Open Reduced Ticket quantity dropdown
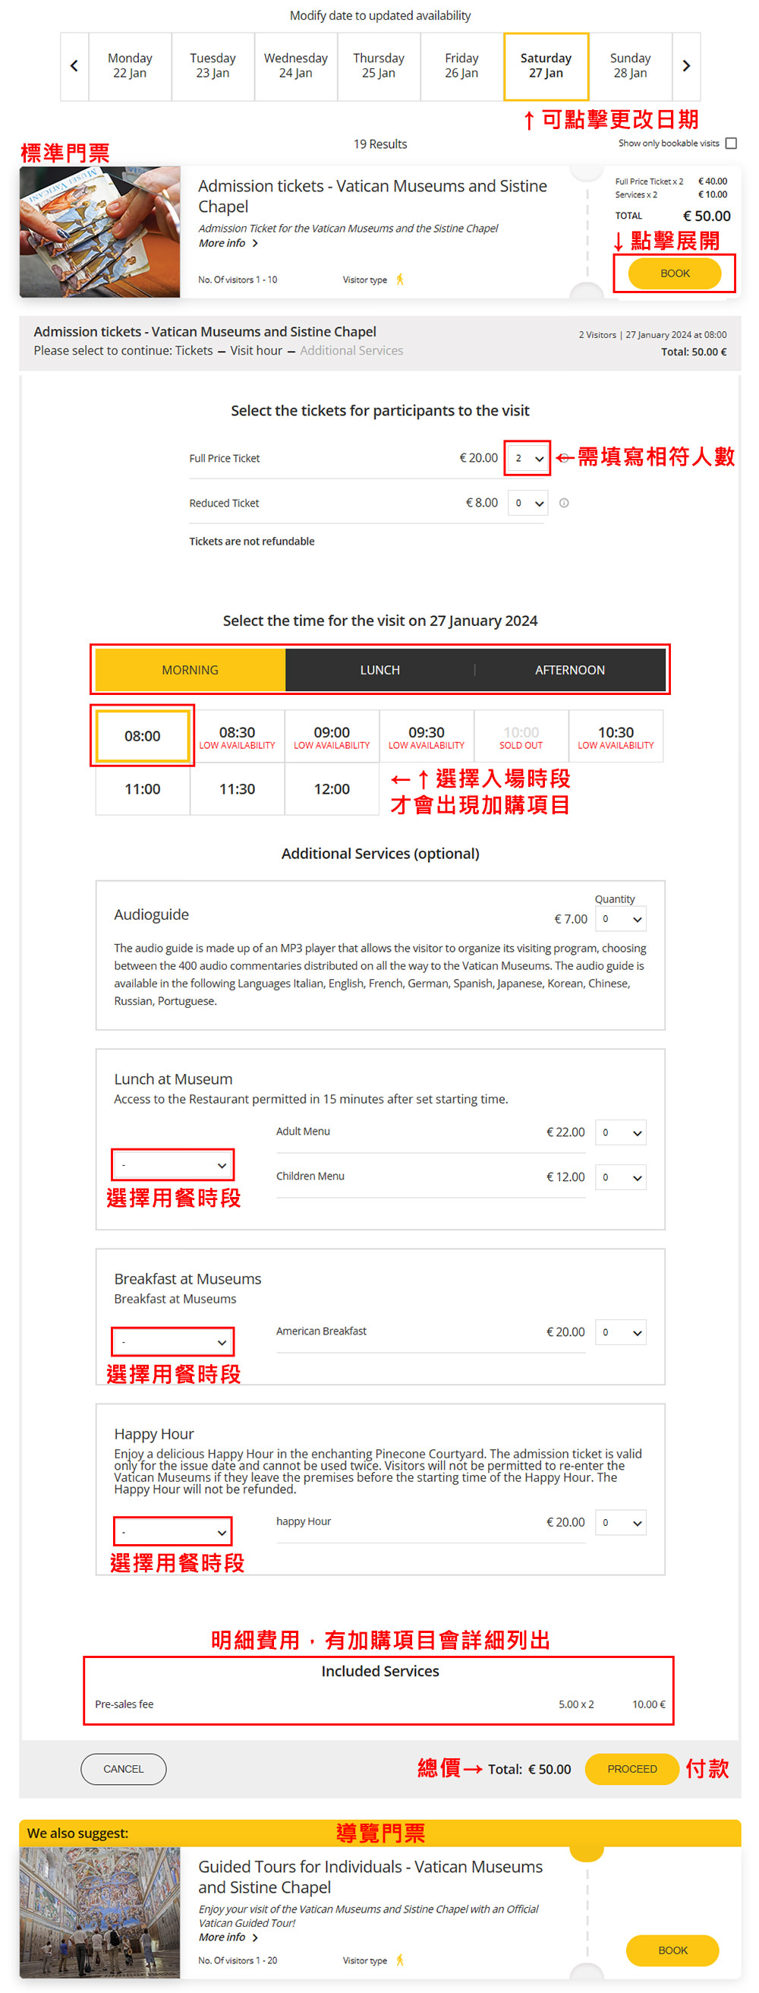Screen dimensions: 759x1993 pos(528,503)
